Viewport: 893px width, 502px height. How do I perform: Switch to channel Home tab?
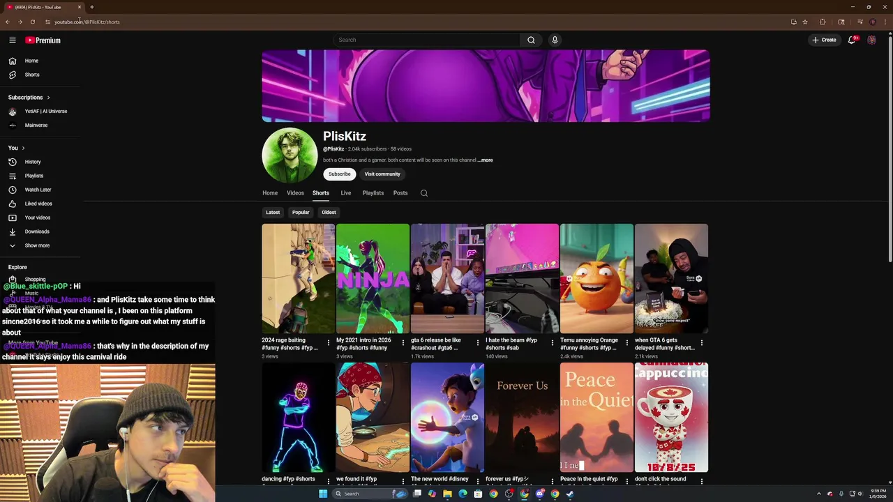[x=270, y=193]
